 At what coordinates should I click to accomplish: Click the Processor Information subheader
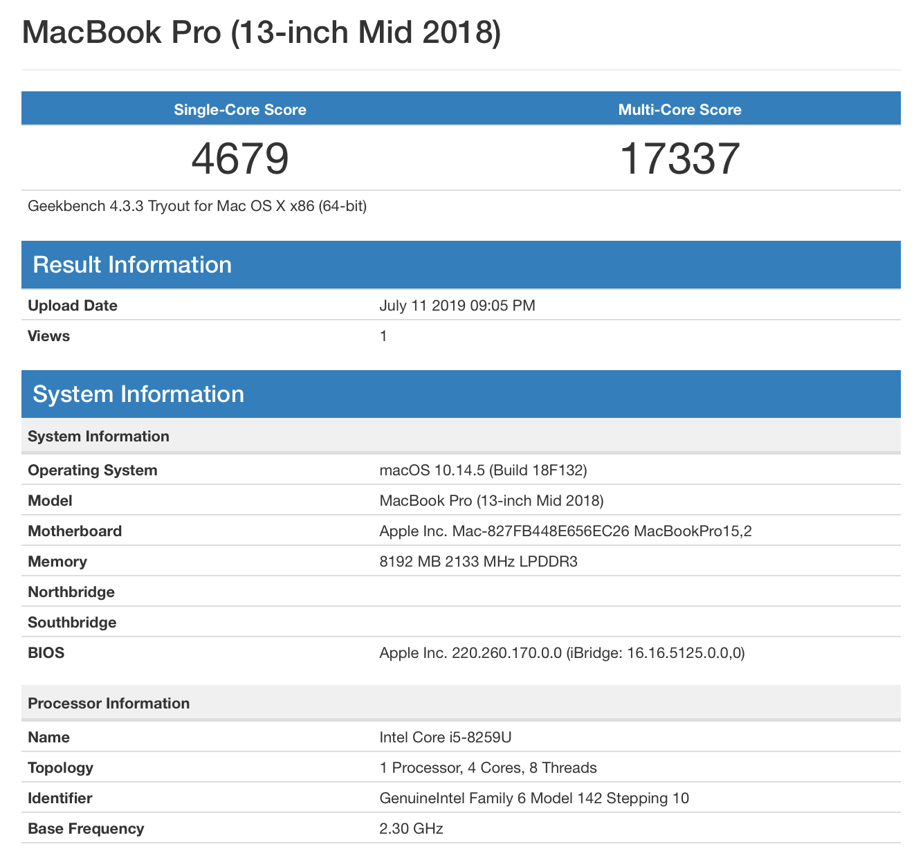[x=461, y=703]
